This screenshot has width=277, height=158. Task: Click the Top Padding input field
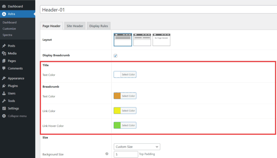click(x=126, y=154)
